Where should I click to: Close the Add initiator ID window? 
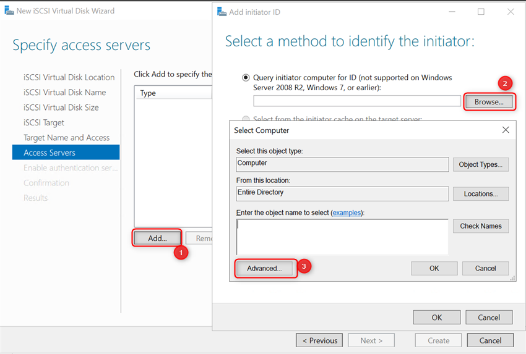tap(511, 12)
